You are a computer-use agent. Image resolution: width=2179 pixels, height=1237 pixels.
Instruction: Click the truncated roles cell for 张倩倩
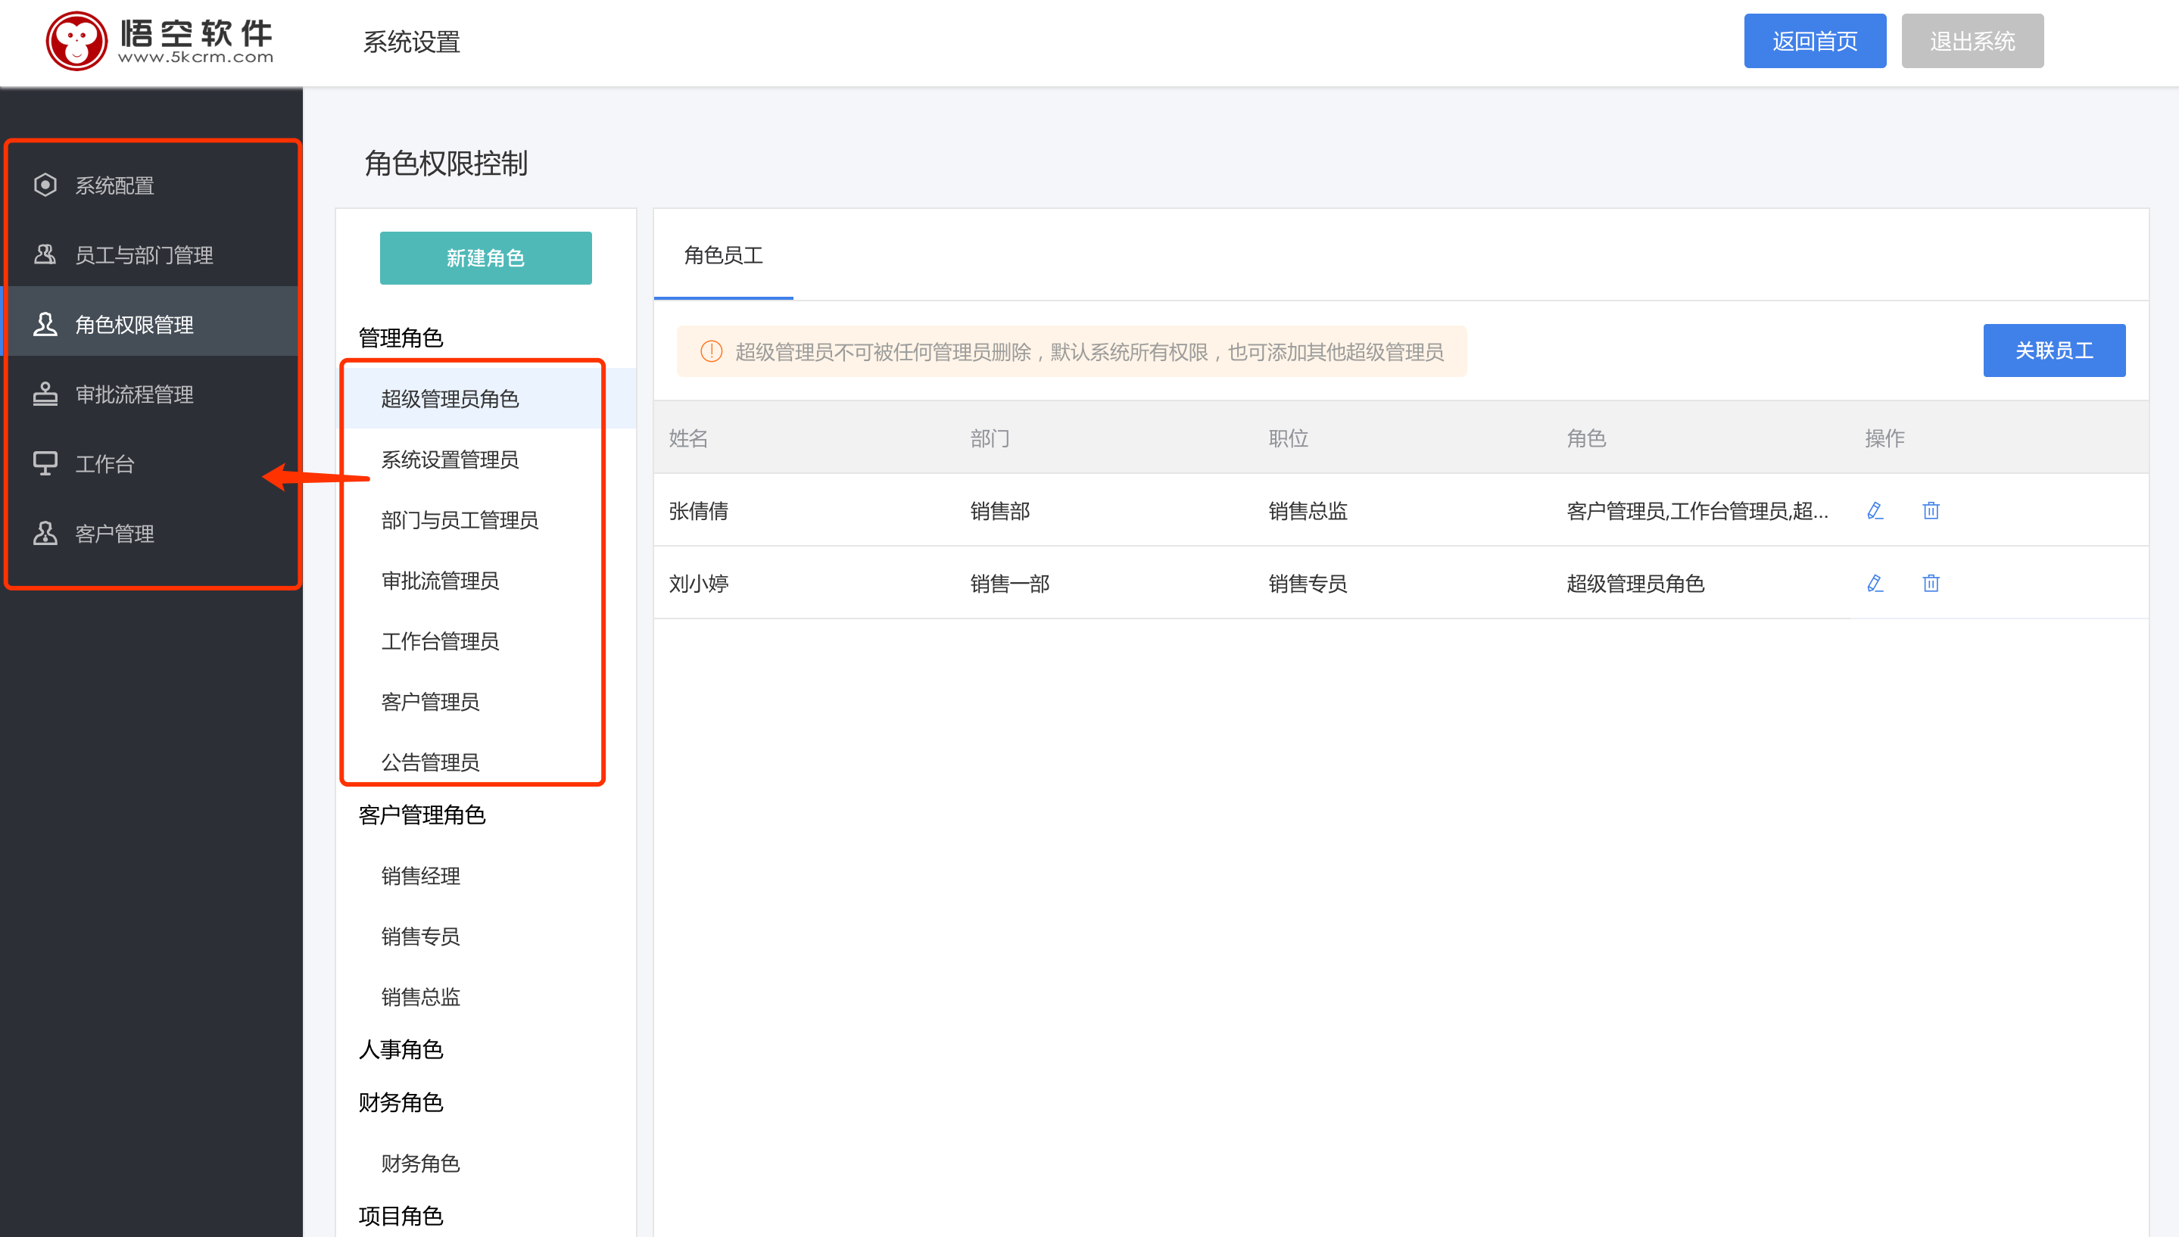point(1697,510)
